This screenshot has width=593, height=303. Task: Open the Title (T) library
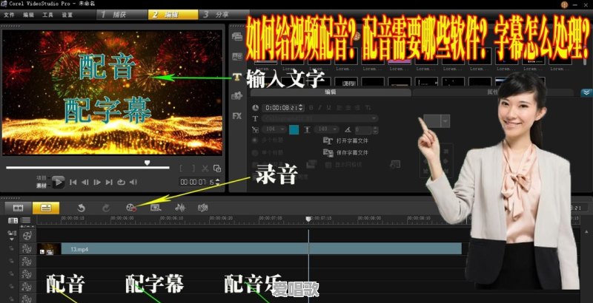[237, 77]
